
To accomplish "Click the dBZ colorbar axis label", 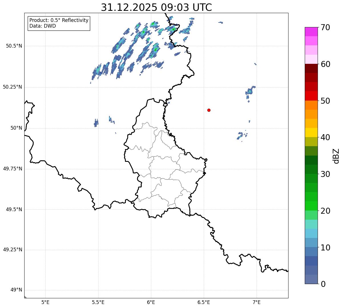I will click(x=336, y=156).
